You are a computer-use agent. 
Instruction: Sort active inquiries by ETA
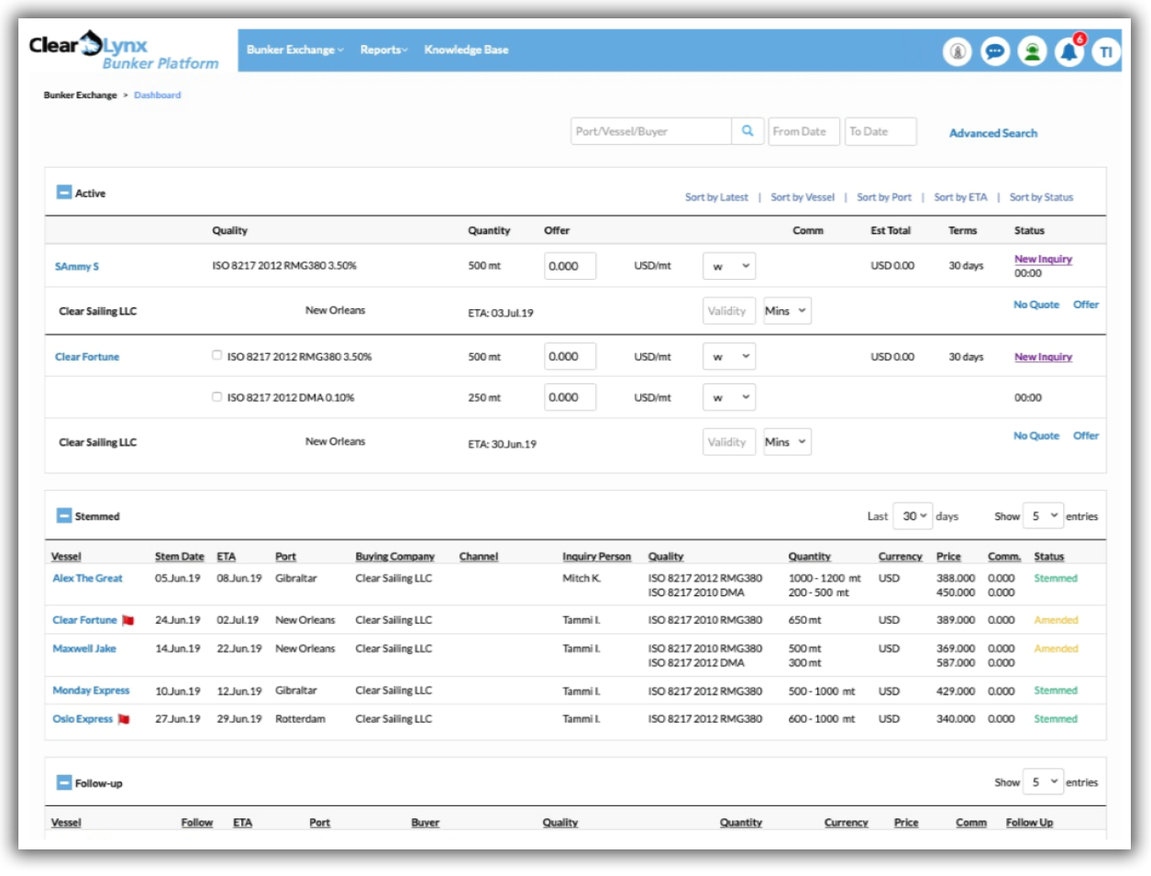960,197
